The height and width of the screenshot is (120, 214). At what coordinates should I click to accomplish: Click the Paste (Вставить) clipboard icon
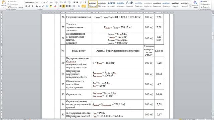point(4,3)
